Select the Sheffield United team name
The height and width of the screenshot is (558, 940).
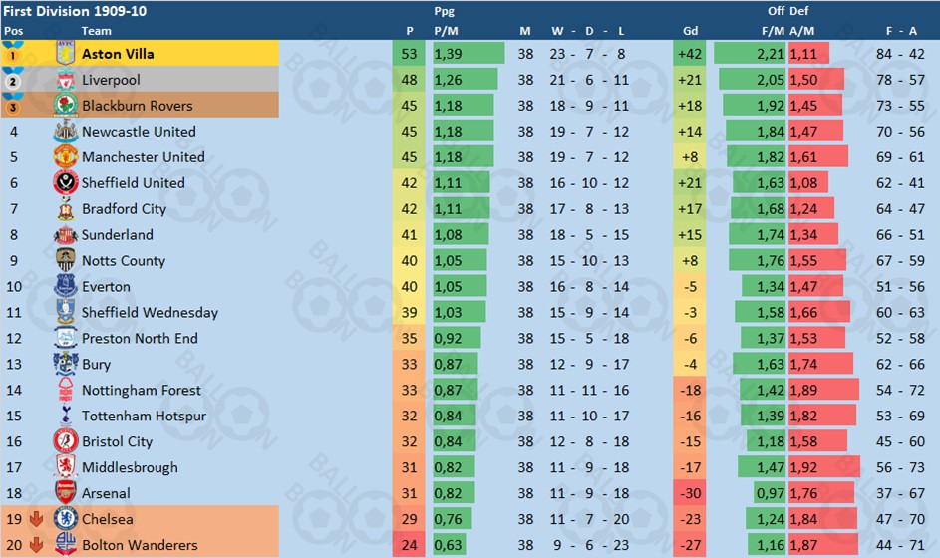[x=134, y=182]
